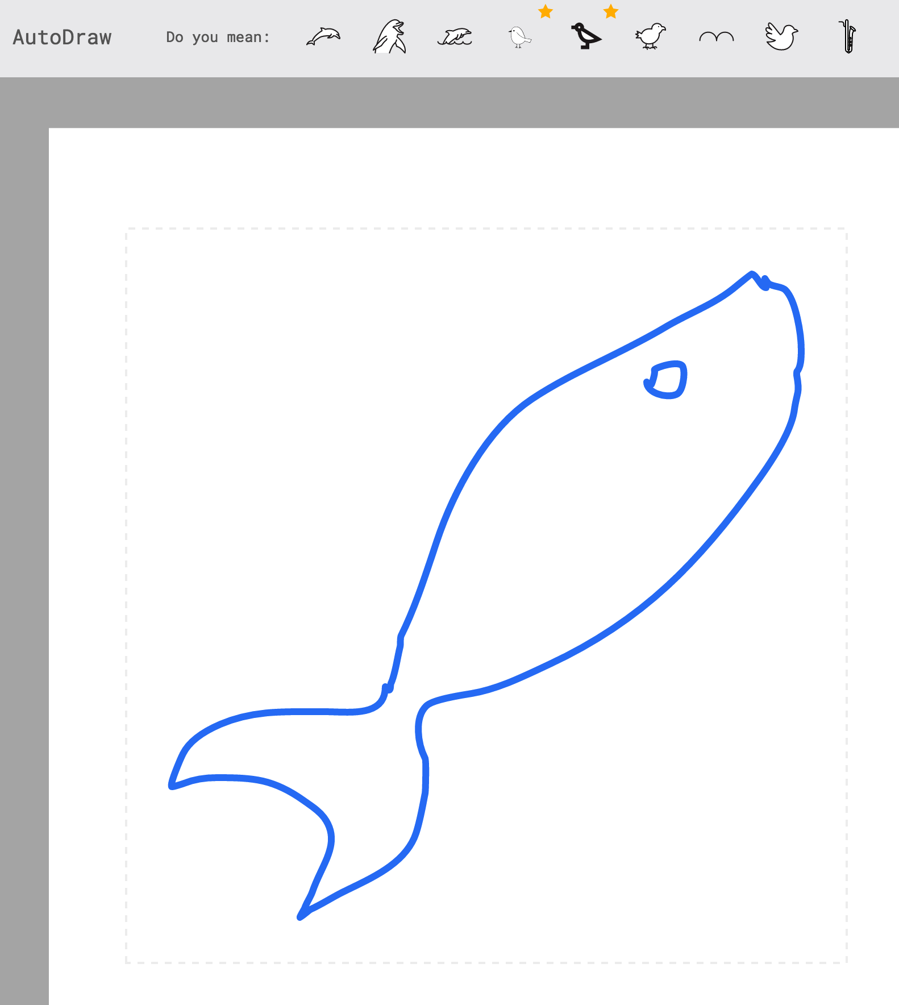Pick the saxophone suggestion

tap(847, 36)
